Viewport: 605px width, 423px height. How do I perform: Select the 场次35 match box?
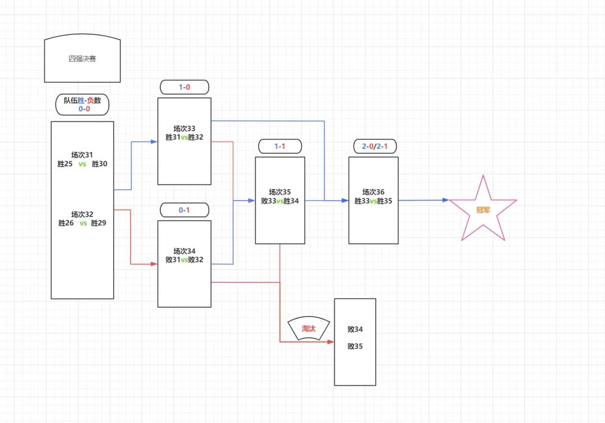pyautogui.click(x=280, y=200)
